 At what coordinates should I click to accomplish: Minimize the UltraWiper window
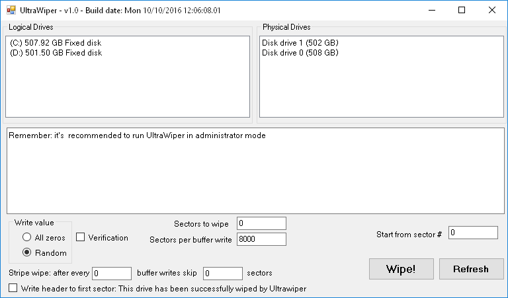[x=432, y=10]
